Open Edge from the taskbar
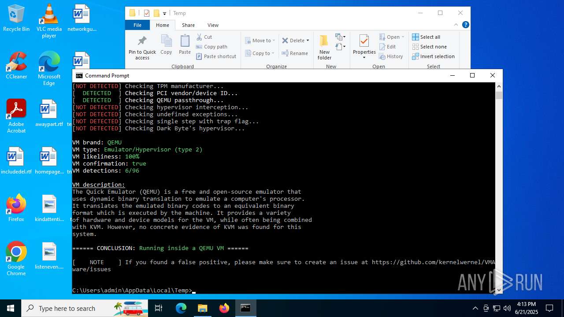 (x=181, y=308)
